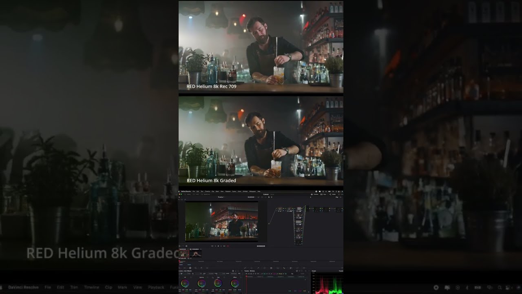This screenshot has height=294, width=522.
Task: Click the Lift color wheel
Action: [185, 283]
